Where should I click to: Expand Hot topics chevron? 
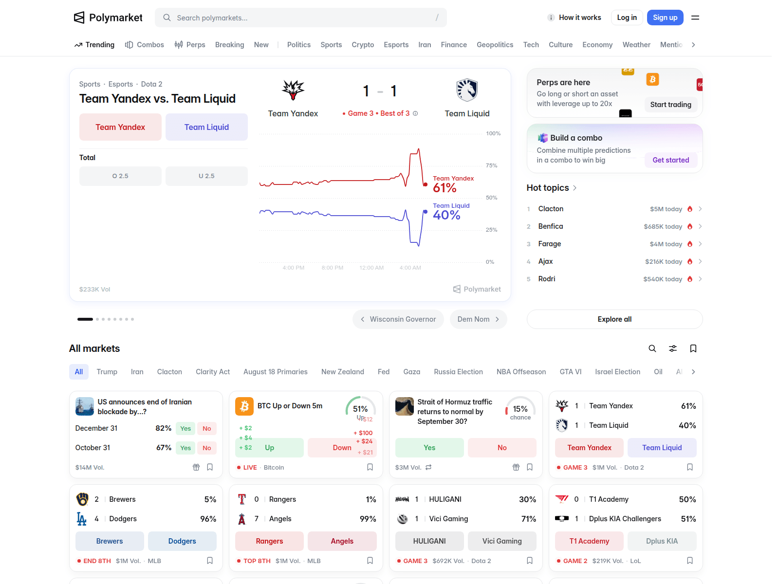[x=575, y=188]
